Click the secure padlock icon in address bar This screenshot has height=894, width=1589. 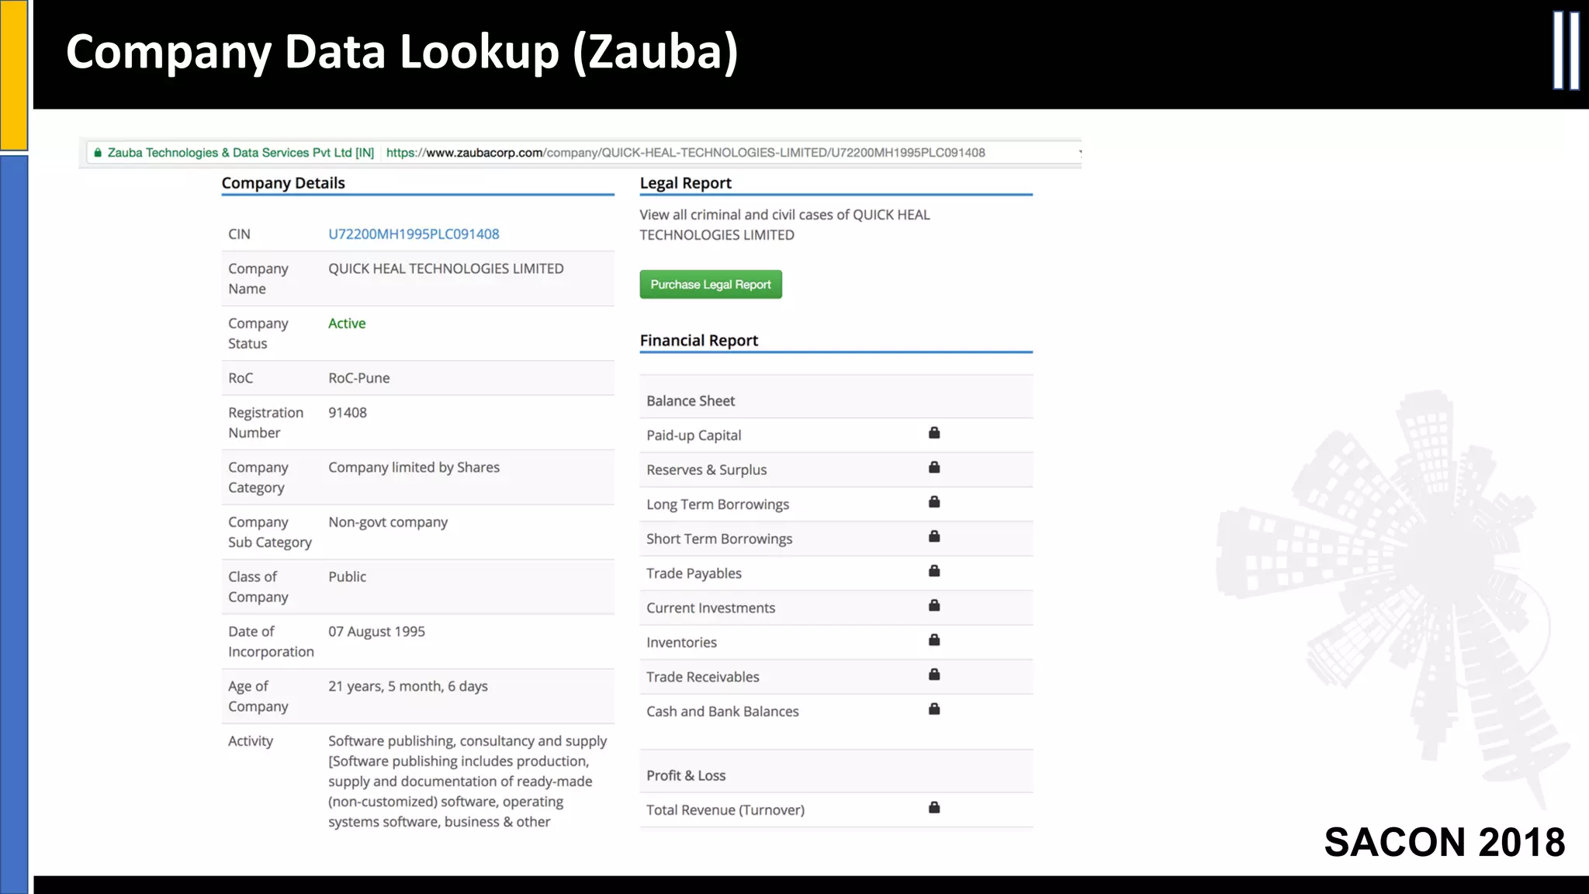(x=98, y=153)
